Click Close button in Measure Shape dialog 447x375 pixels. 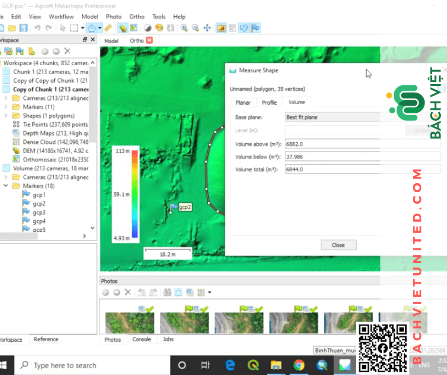339,245
